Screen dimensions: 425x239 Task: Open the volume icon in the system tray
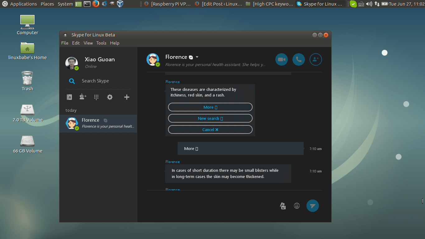click(369, 4)
